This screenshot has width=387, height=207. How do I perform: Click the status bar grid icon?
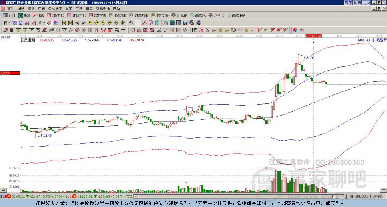(x=3, y=196)
